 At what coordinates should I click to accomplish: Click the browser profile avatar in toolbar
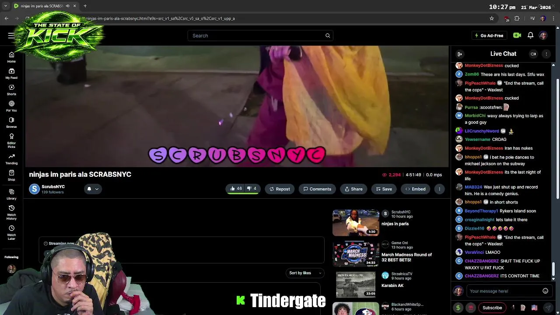[543, 18]
